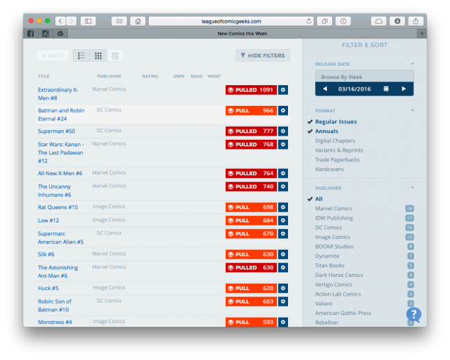
Task: Filter by IDW Publishing
Action: [x=334, y=218]
